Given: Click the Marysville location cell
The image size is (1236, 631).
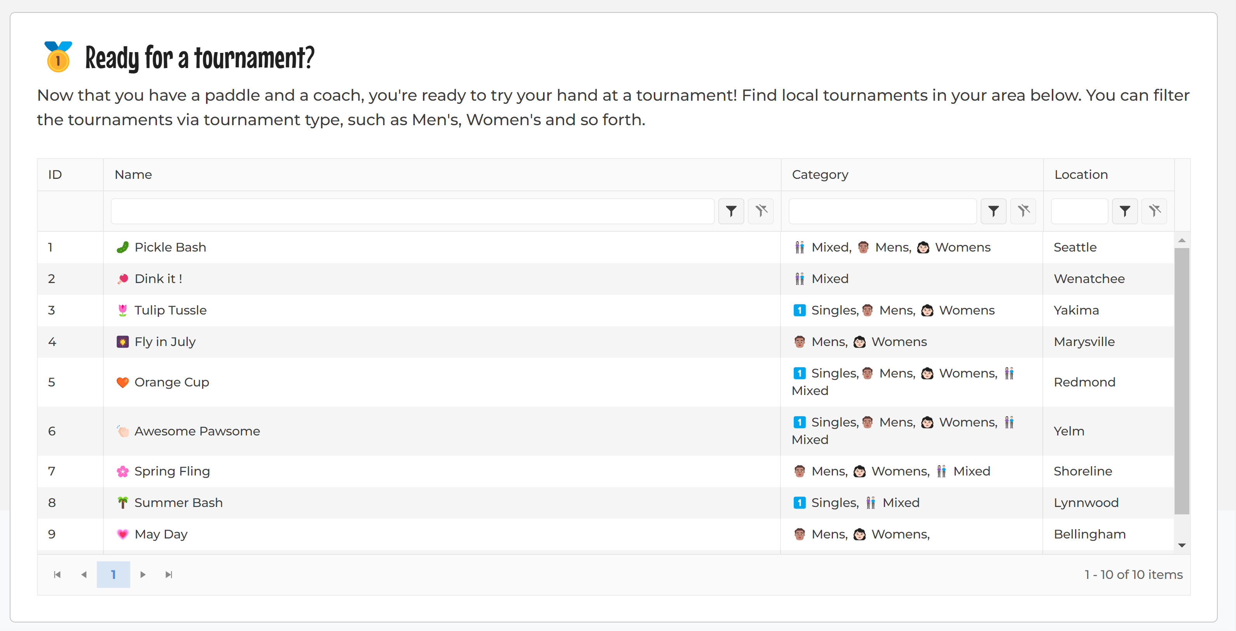Looking at the screenshot, I should pos(1109,342).
